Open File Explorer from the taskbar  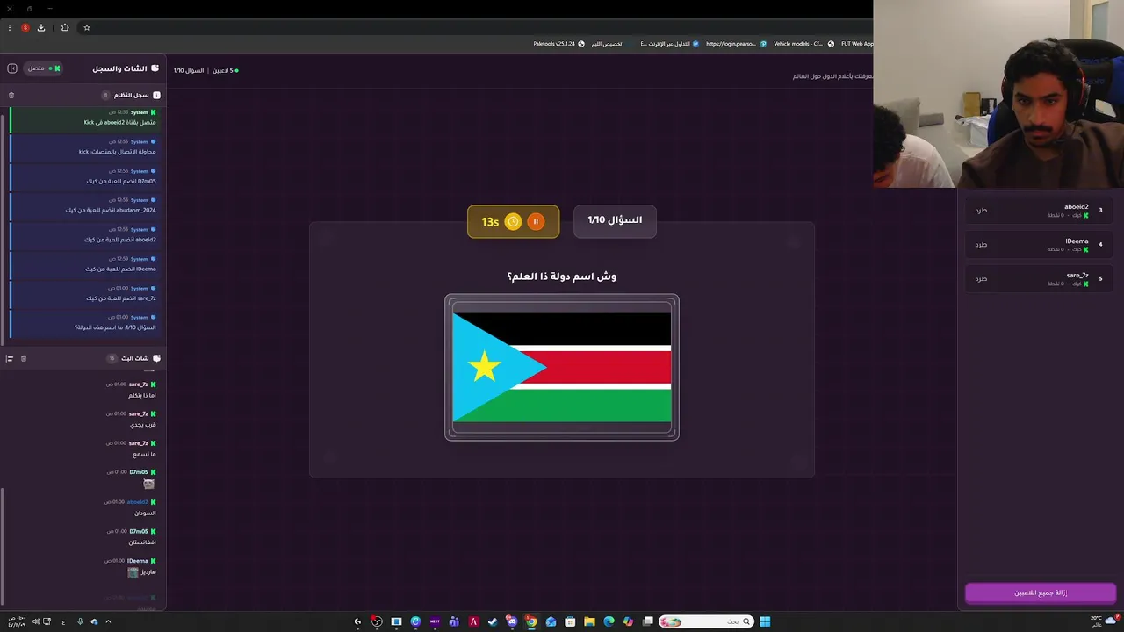point(589,621)
